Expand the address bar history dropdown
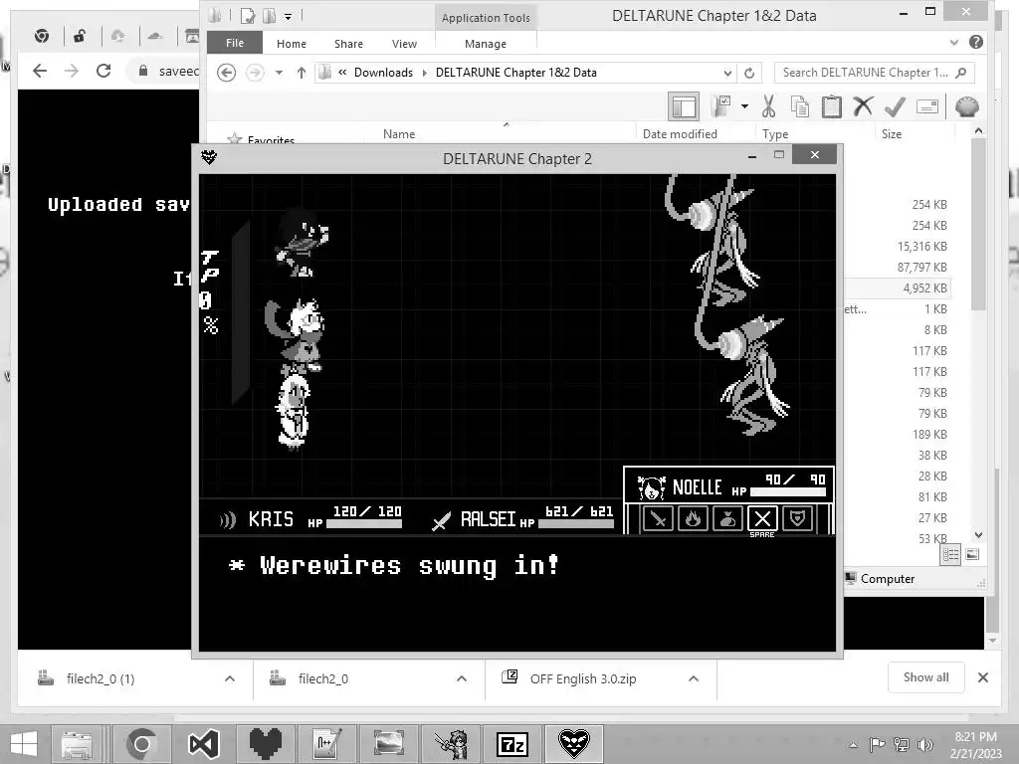The width and height of the screenshot is (1019, 764). (727, 73)
